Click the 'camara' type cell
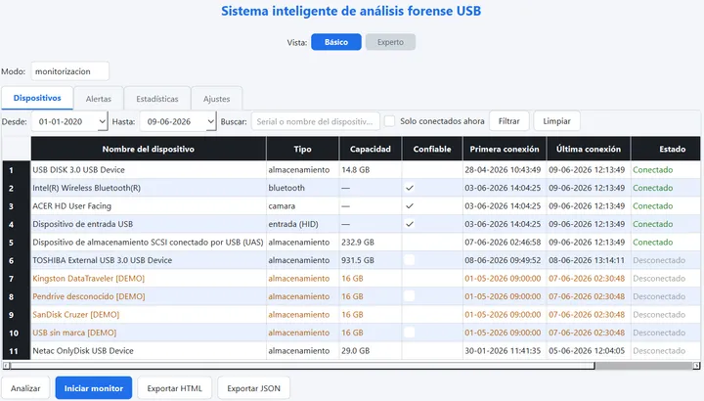The width and height of the screenshot is (704, 401). [x=302, y=206]
